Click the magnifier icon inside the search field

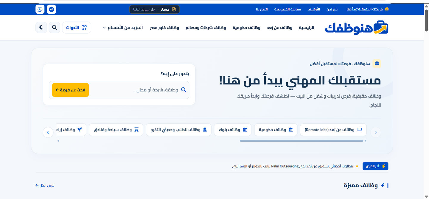click(184, 90)
